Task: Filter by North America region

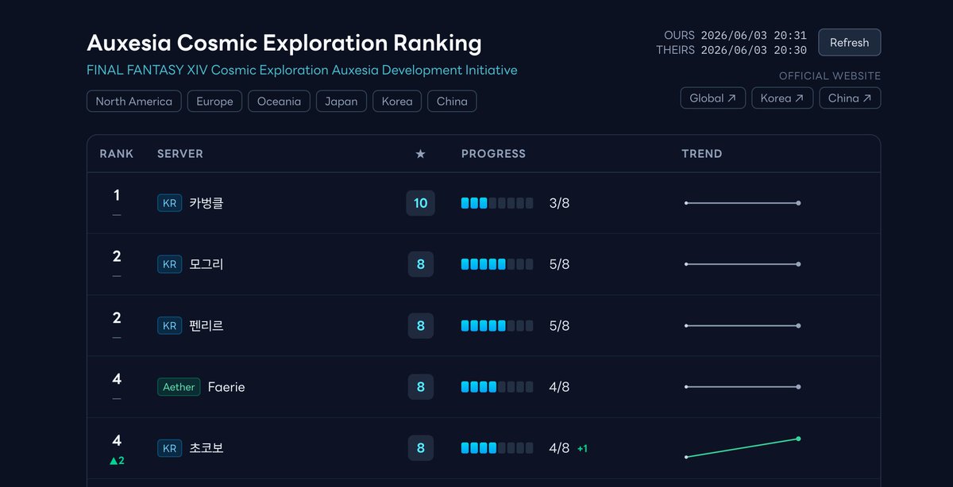Action: (x=134, y=102)
